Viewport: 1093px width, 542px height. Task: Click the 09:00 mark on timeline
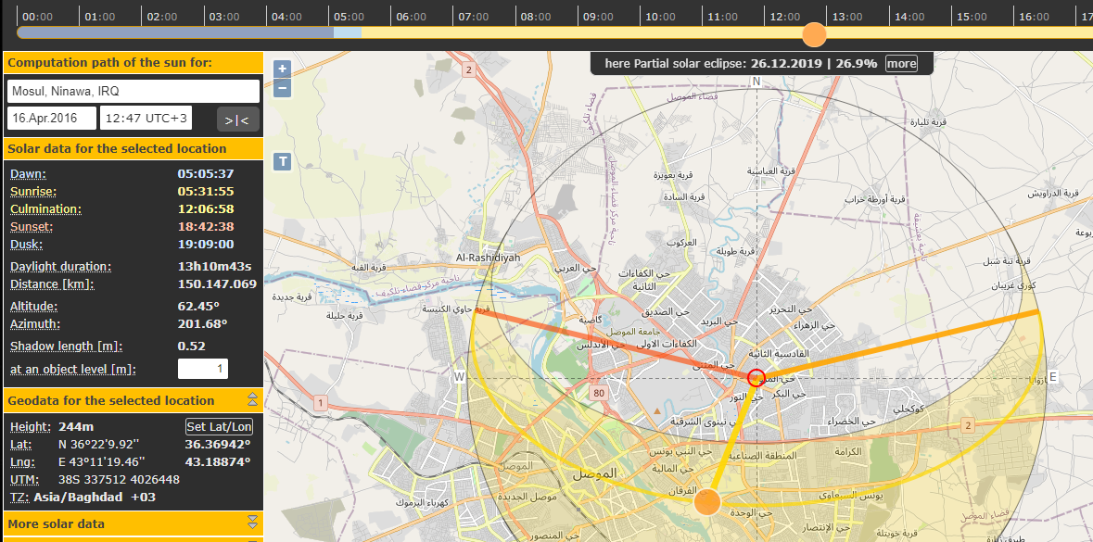[599, 17]
